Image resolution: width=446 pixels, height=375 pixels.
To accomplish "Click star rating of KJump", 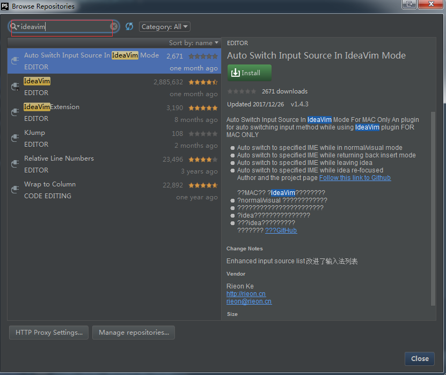I will point(203,134).
